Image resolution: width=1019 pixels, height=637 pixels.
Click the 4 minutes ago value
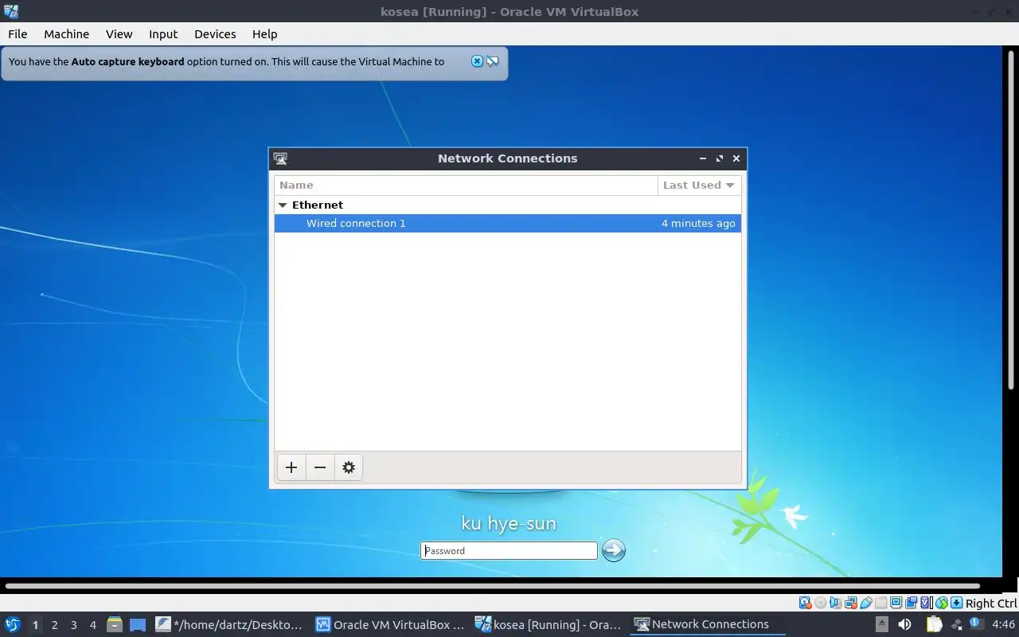pyautogui.click(x=698, y=224)
